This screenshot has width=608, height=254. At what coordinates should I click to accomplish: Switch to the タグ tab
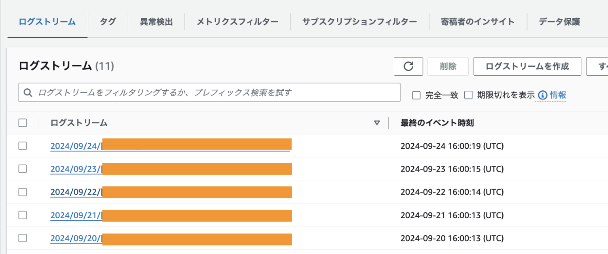(x=108, y=22)
